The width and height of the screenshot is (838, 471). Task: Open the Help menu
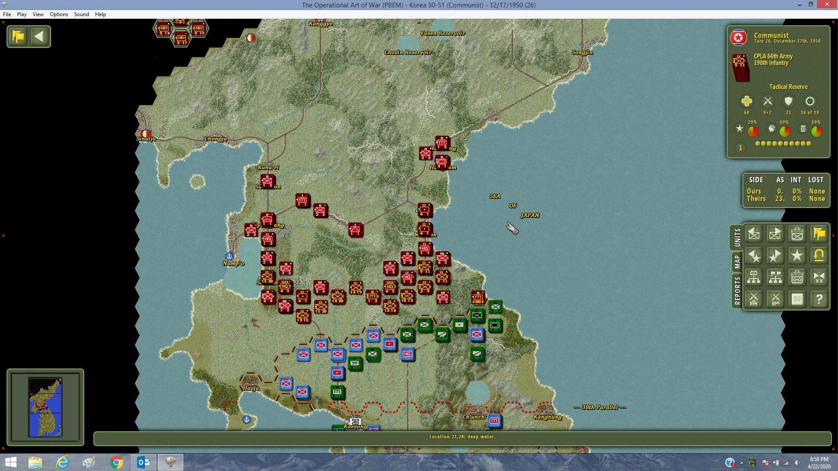[x=100, y=14]
